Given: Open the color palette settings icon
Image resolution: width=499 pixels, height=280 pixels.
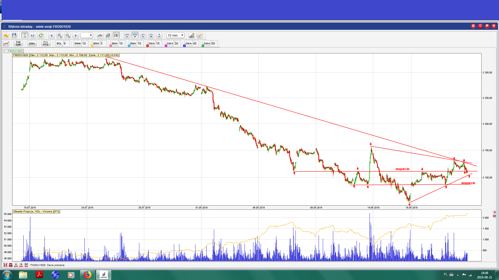Looking at the screenshot, I should coord(192,36).
